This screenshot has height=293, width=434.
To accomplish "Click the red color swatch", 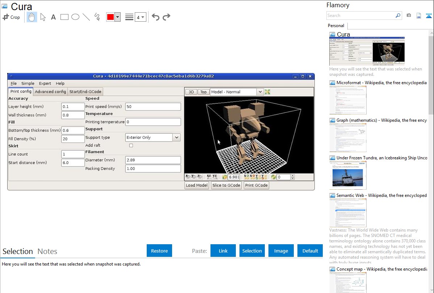I will click(x=110, y=17).
